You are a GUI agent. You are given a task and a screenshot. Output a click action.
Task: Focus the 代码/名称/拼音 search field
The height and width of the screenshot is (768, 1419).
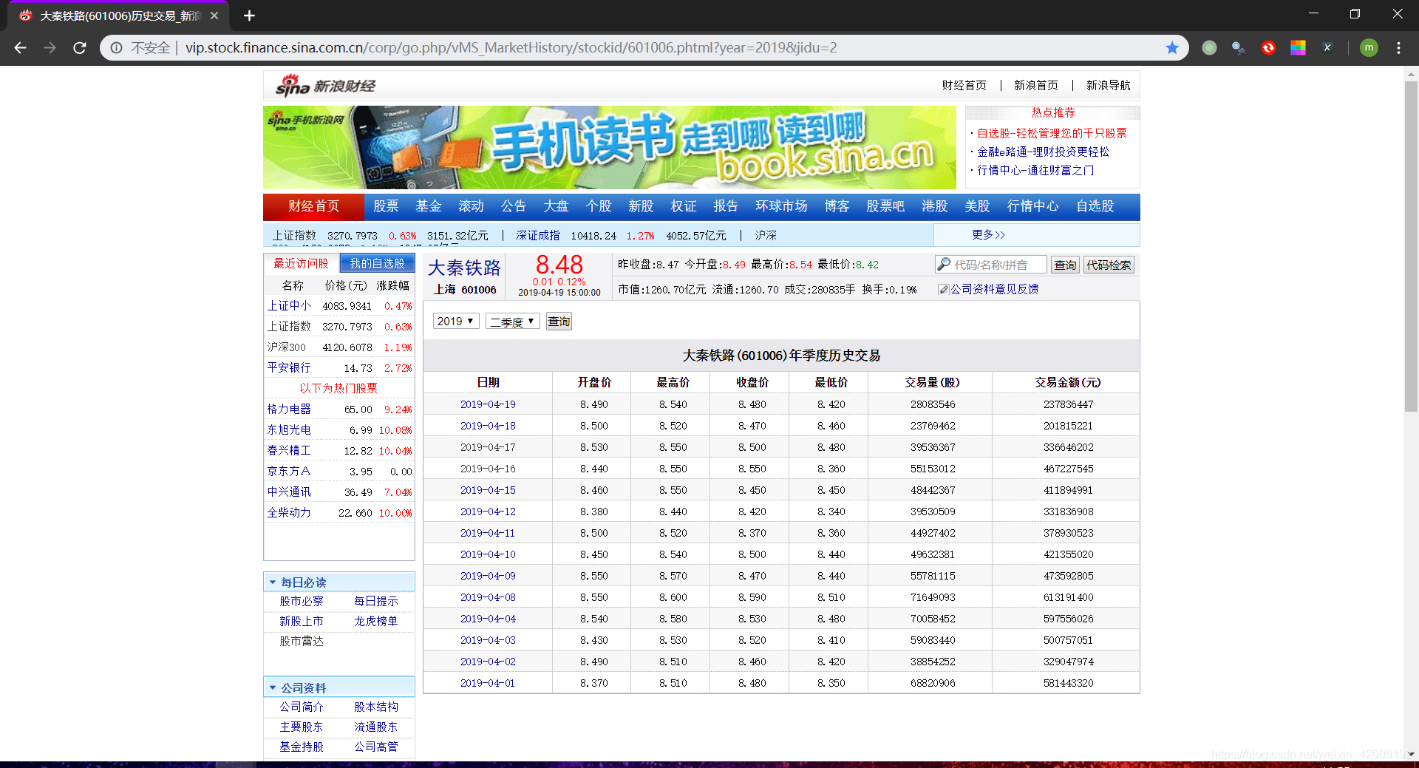(991, 265)
